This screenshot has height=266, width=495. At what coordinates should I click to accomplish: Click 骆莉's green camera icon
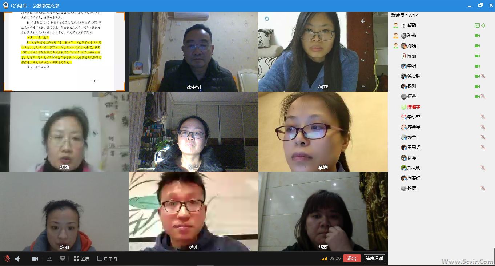pos(478,36)
